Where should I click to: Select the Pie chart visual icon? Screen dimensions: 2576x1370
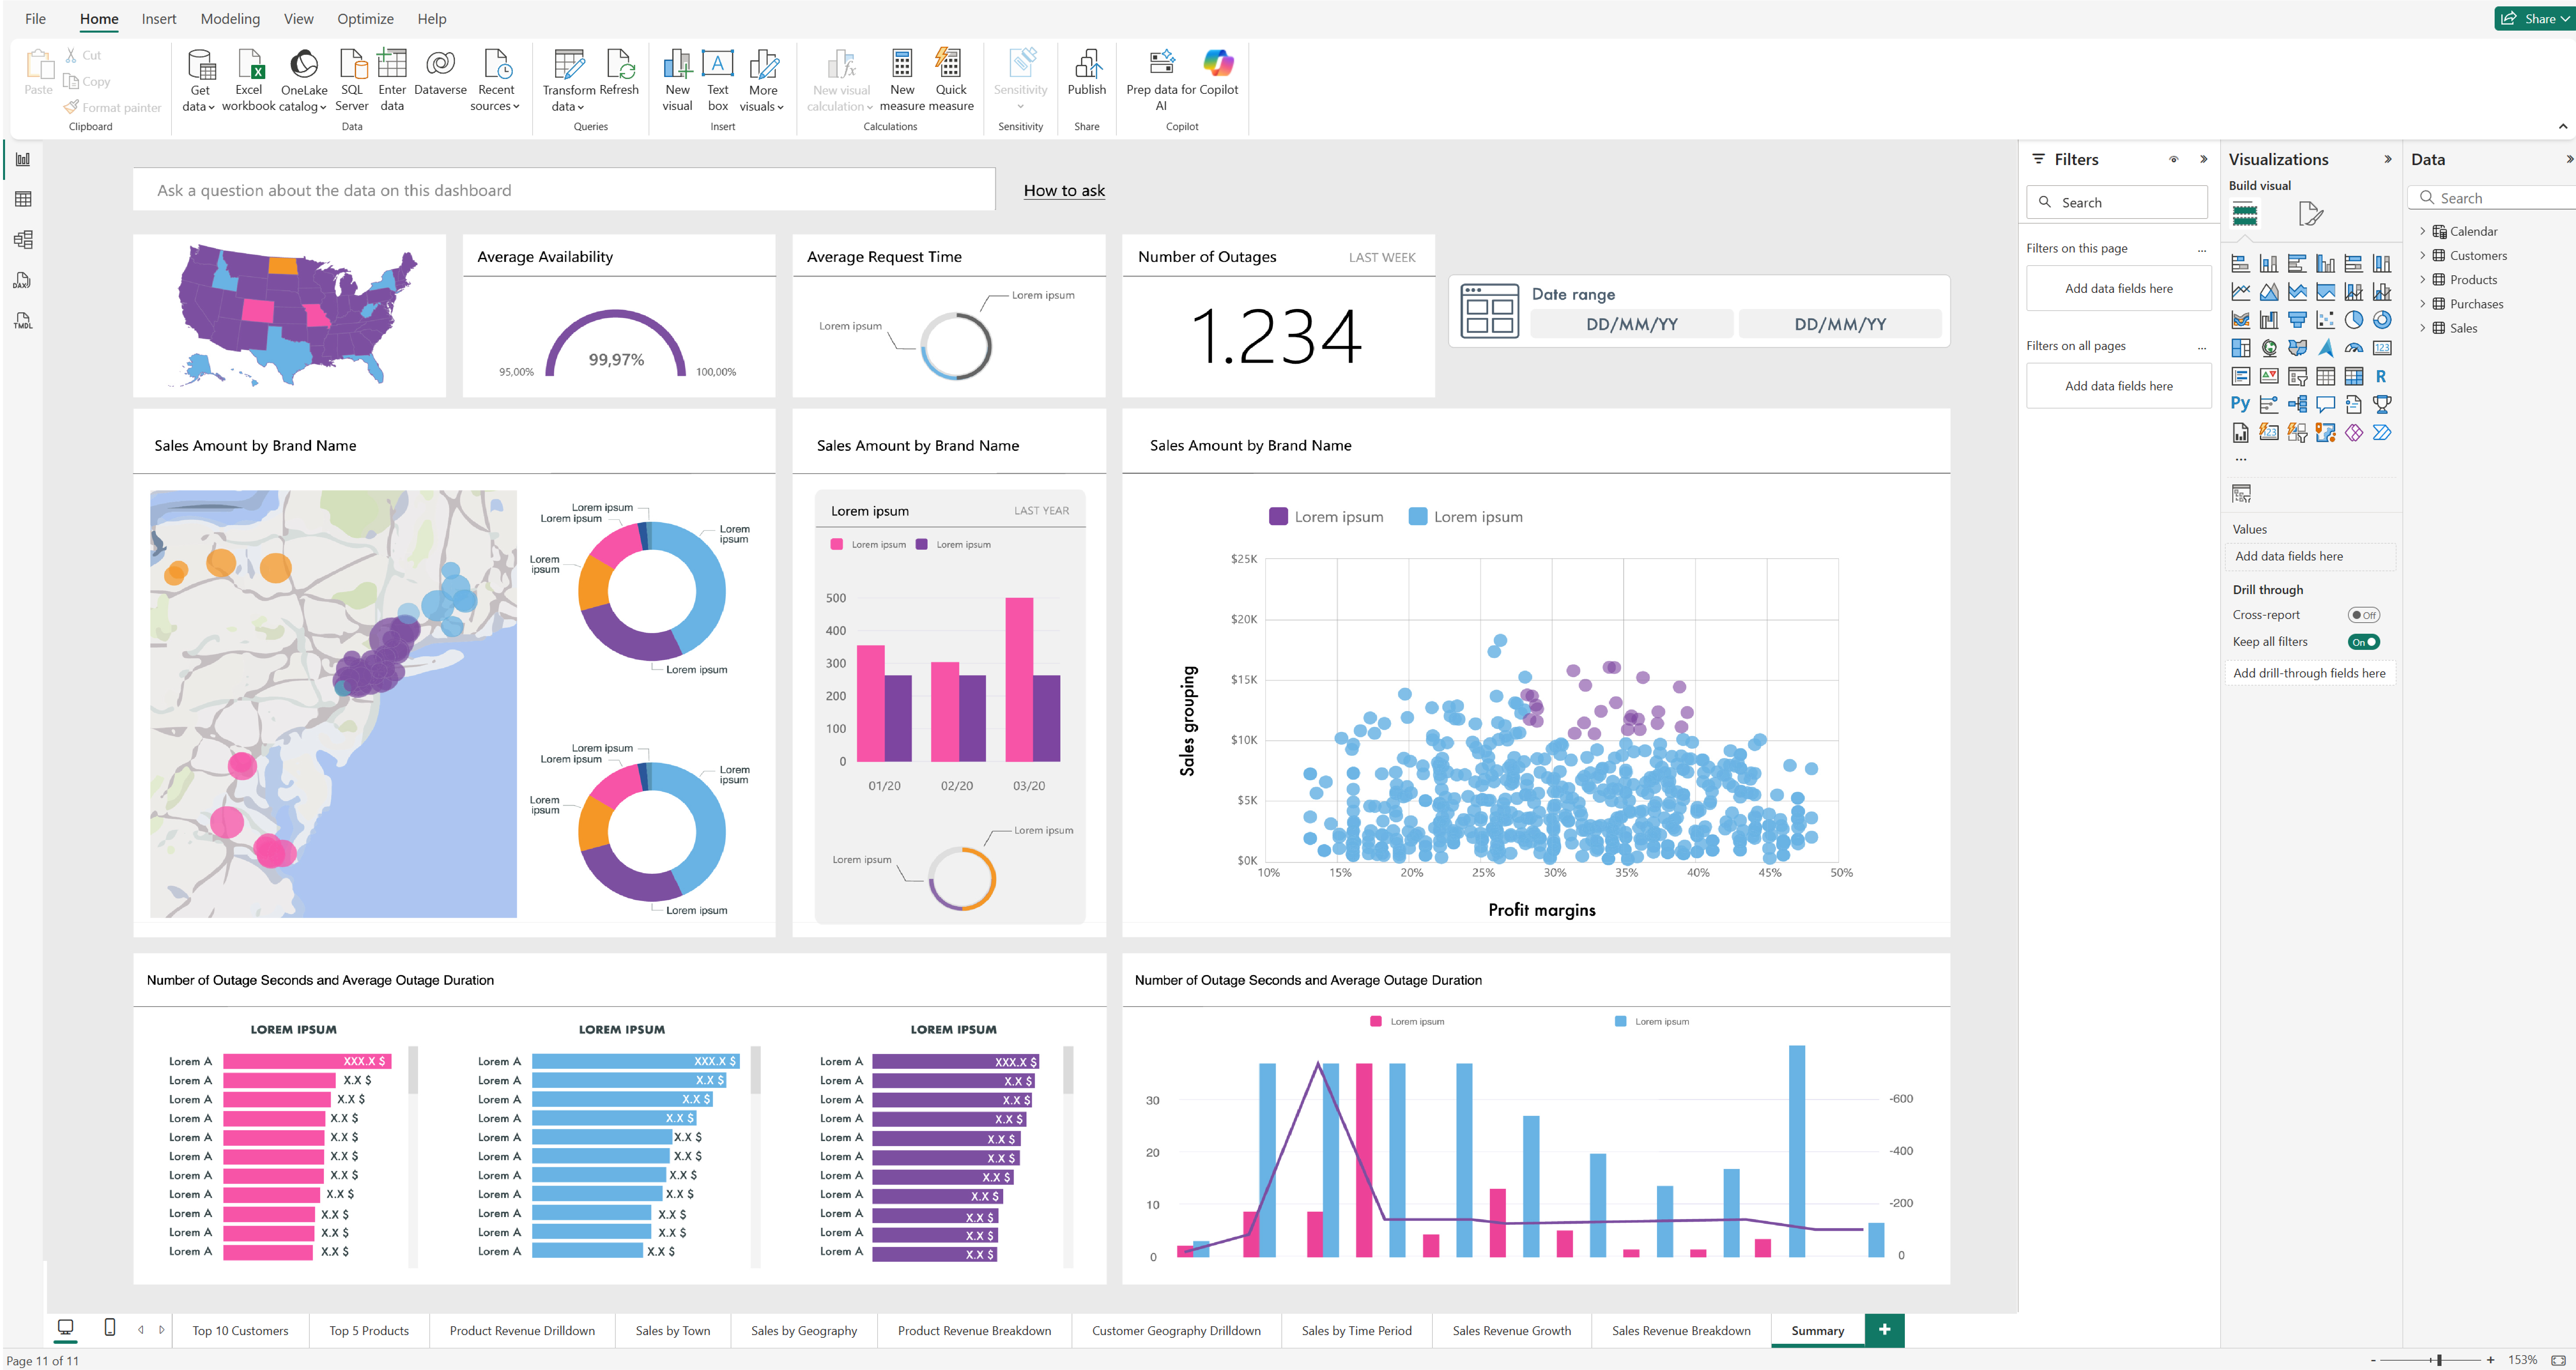(2354, 320)
